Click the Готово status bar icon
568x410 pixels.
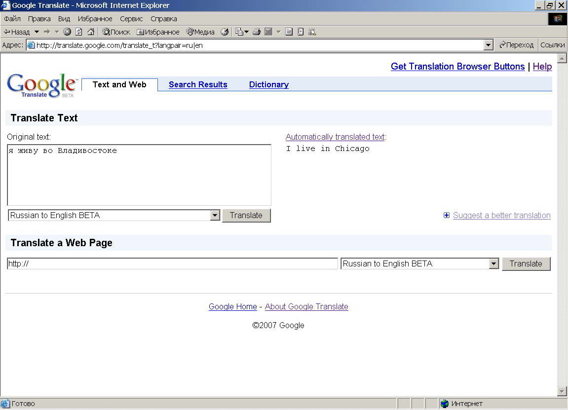5,404
